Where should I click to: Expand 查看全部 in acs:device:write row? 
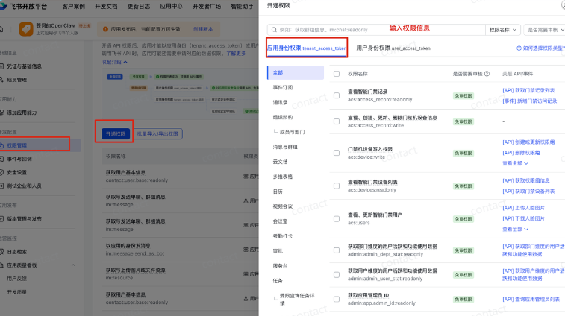pos(515,163)
